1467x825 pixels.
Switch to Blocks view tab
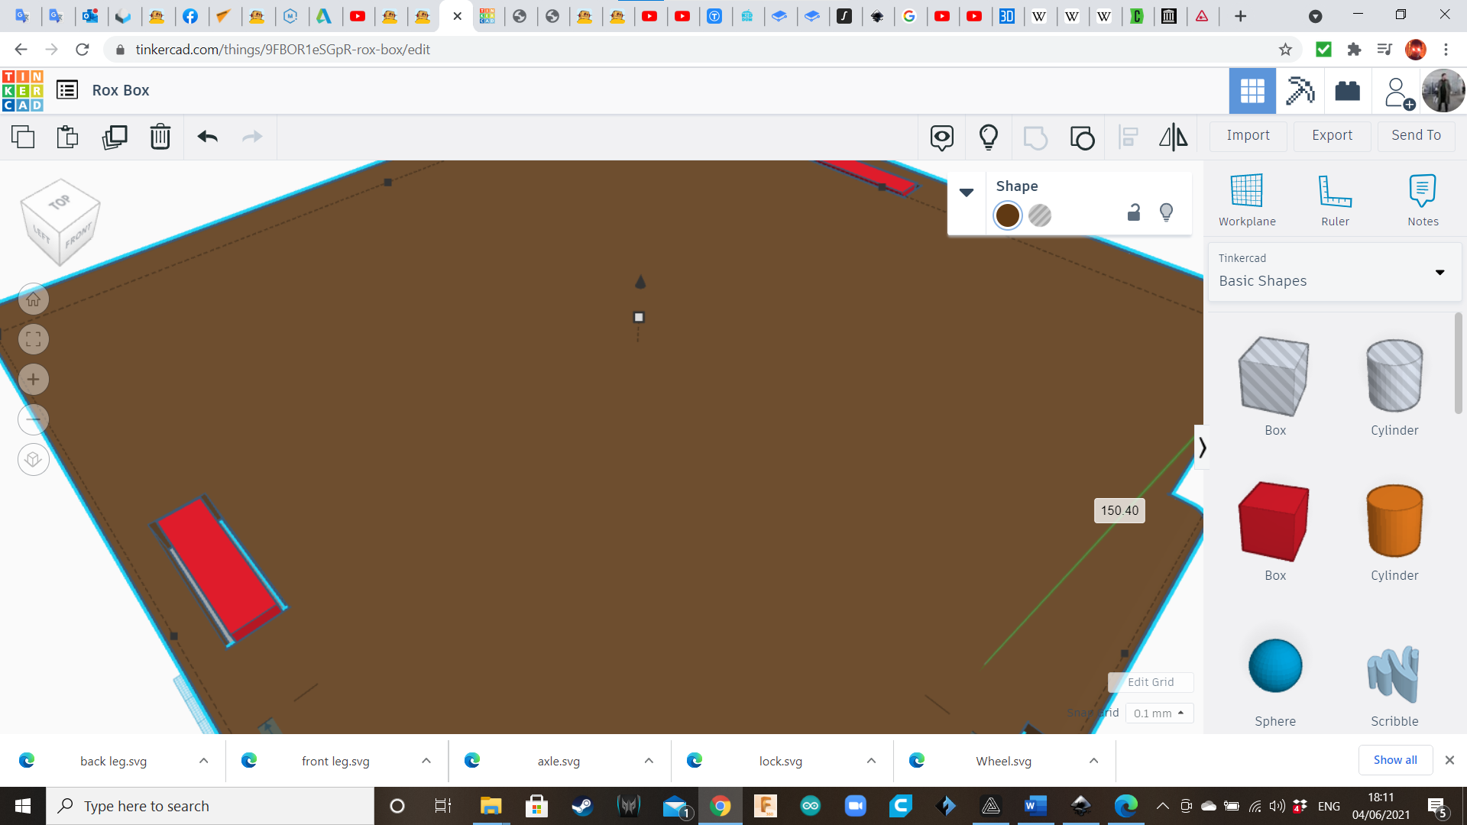(x=1300, y=91)
